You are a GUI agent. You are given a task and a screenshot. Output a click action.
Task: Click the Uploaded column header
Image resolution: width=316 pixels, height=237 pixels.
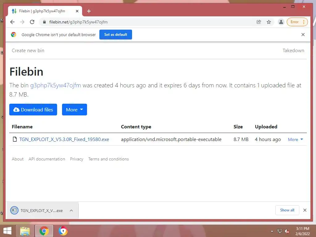pos(266,127)
